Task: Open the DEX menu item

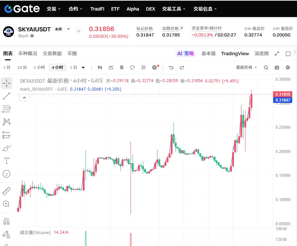Action: pos(151,9)
